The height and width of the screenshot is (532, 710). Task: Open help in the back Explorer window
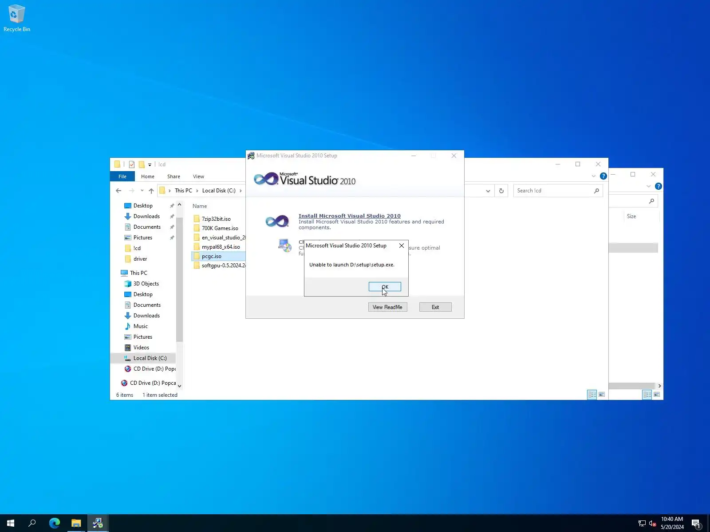(x=659, y=186)
